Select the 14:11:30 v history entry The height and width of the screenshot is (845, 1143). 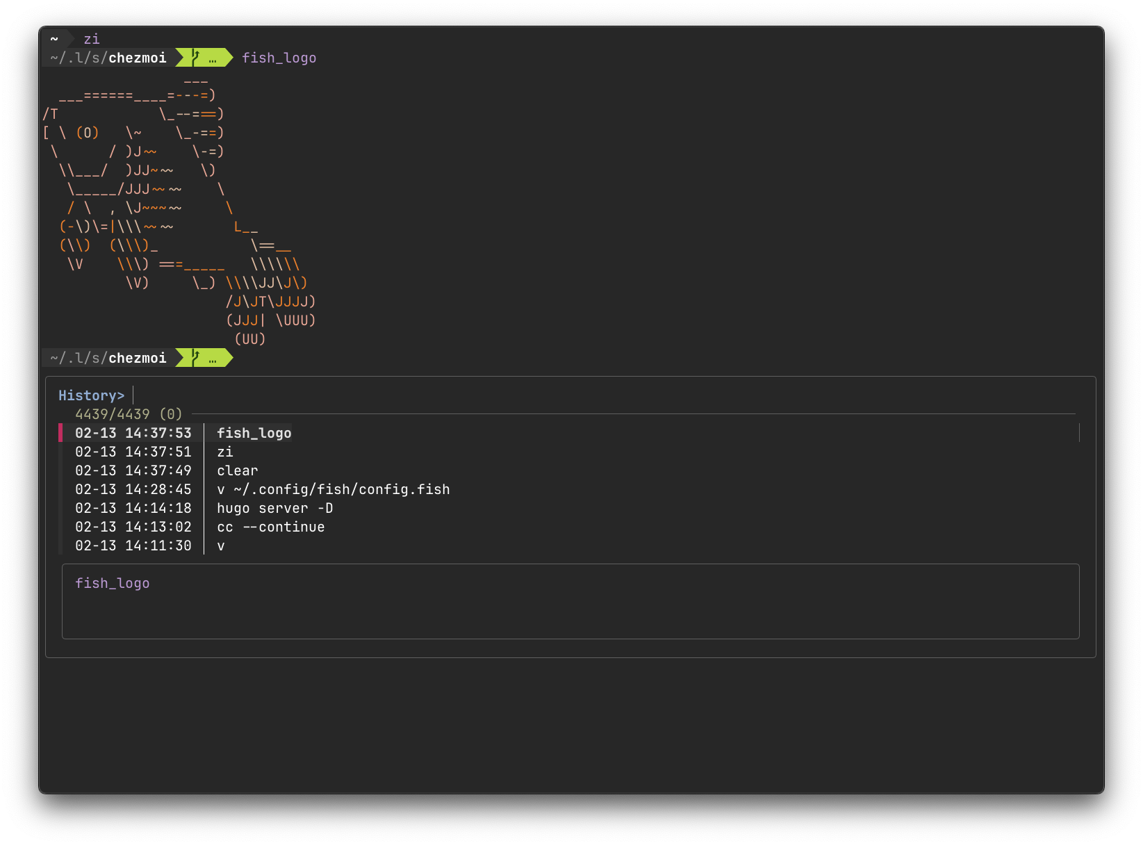(x=220, y=545)
